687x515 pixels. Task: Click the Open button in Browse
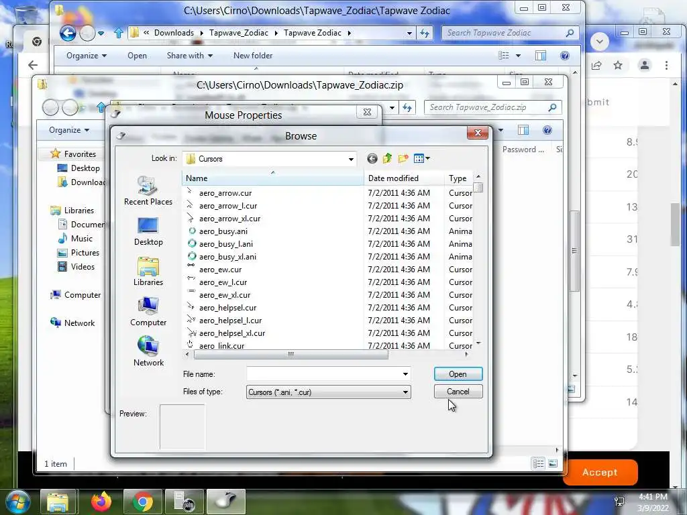[x=458, y=374]
